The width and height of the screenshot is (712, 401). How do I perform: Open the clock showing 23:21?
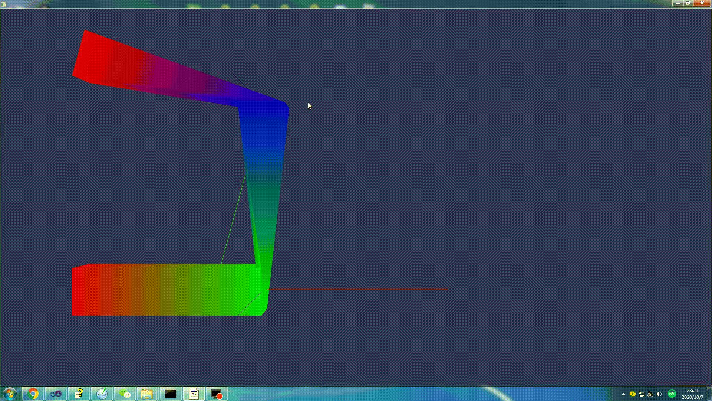692,394
